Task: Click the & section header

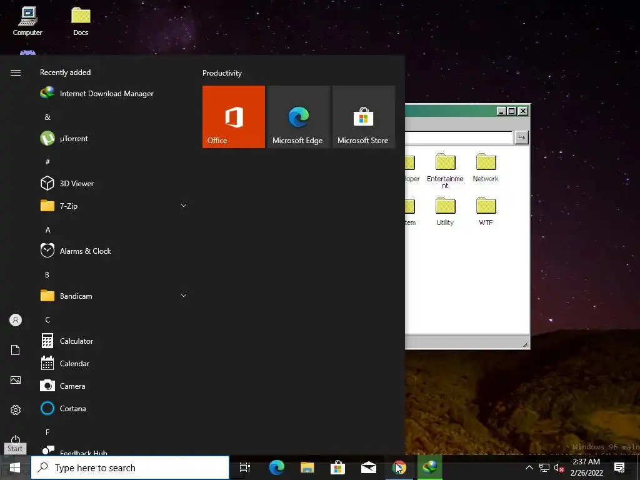Action: click(47, 117)
